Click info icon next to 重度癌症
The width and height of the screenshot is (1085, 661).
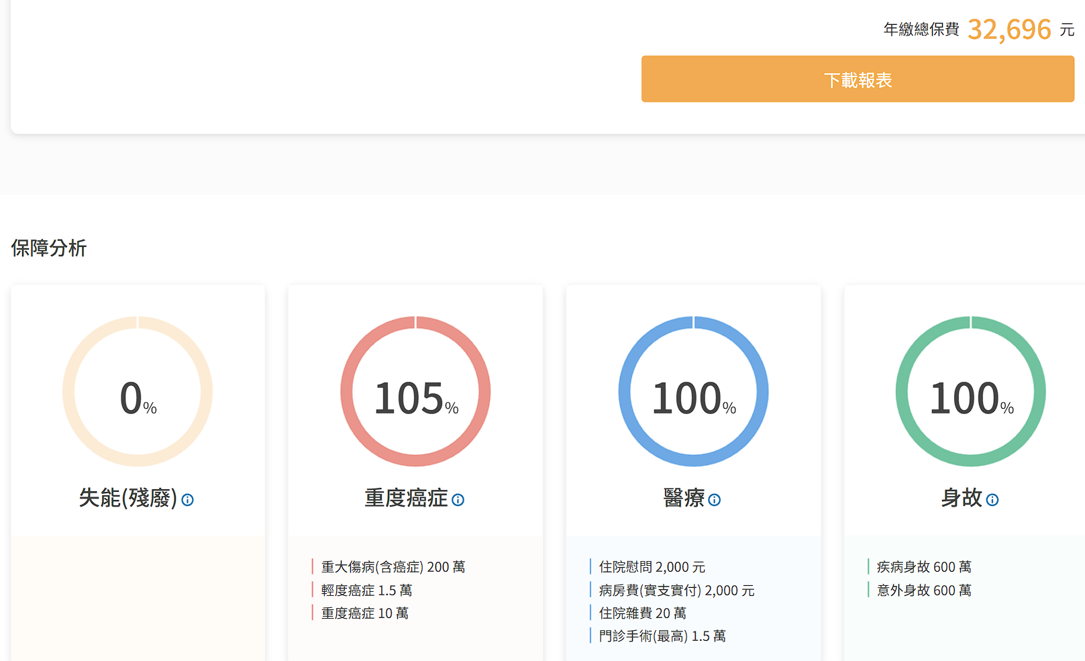tap(458, 500)
